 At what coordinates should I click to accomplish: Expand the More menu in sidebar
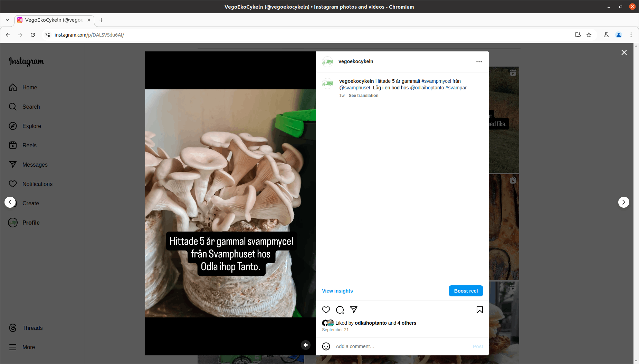(22, 347)
